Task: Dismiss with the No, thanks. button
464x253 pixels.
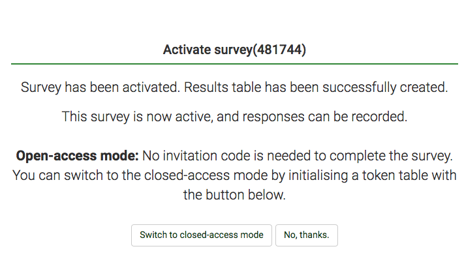Action: coord(307,235)
